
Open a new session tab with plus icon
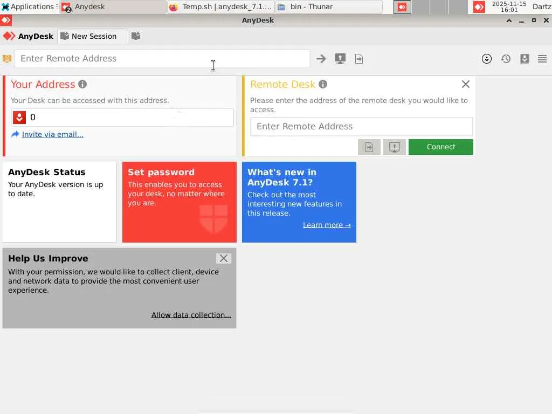(135, 36)
